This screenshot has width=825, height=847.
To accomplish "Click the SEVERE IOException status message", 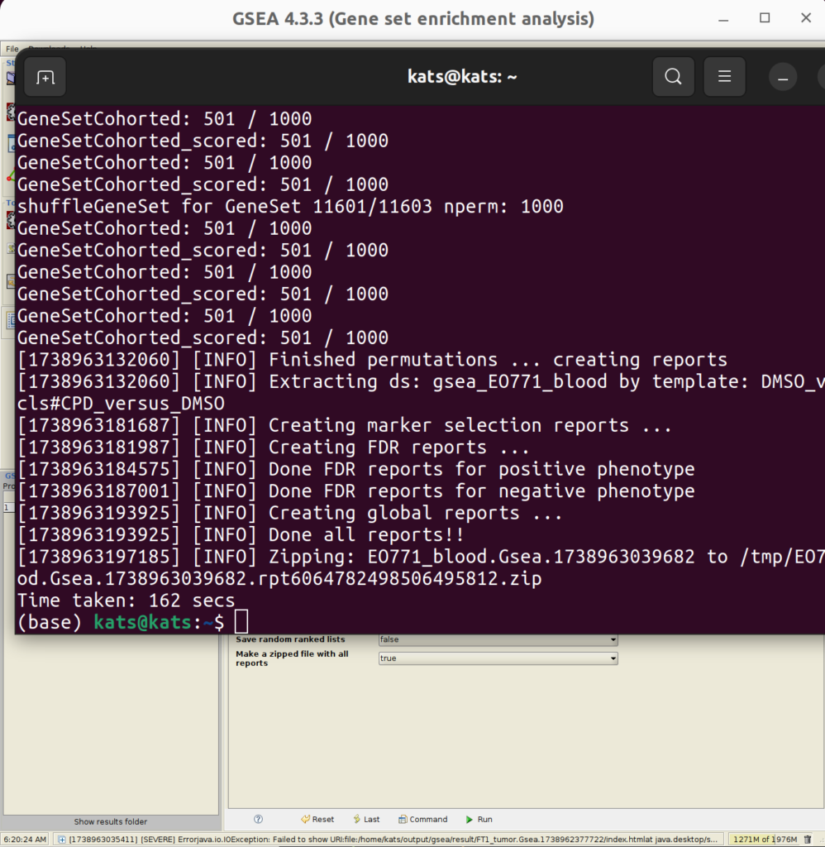I will (393, 840).
